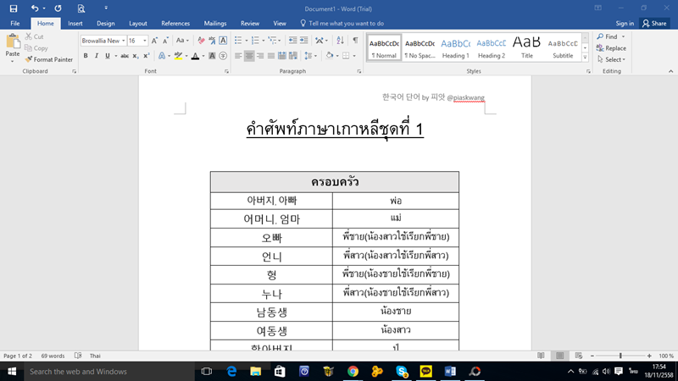Image resolution: width=678 pixels, height=381 pixels.
Task: Align text right
Action: pos(260,56)
